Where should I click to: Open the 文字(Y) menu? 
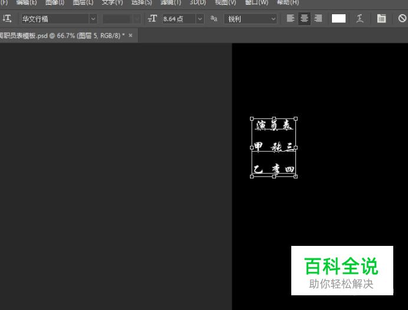pyautogui.click(x=112, y=2)
